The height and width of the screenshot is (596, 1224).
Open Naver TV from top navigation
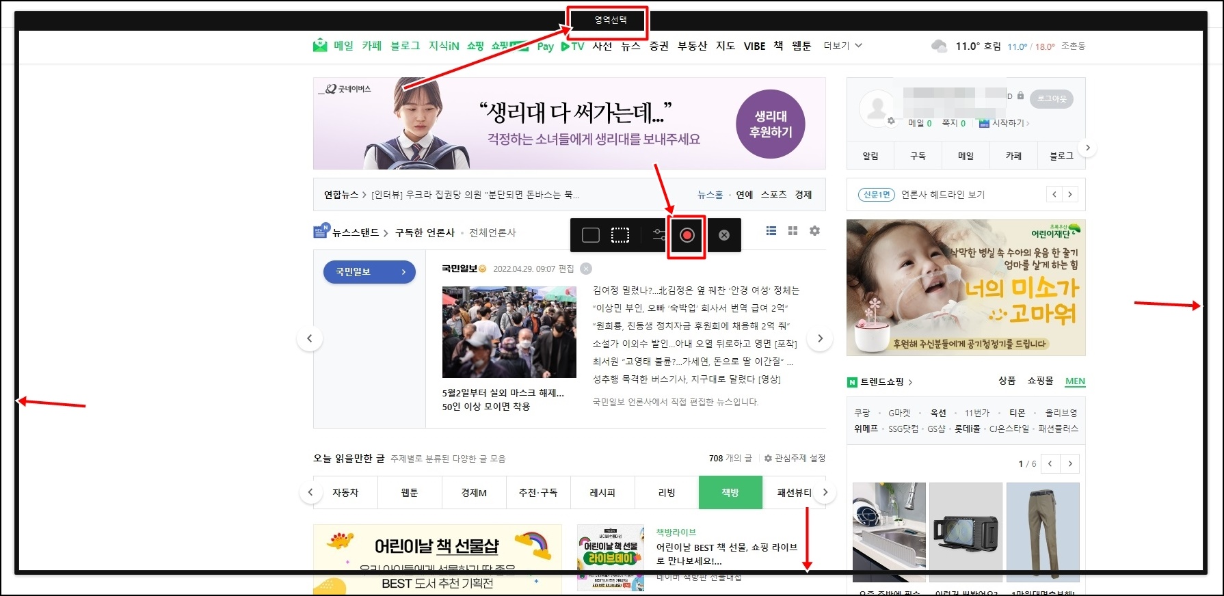[x=572, y=46]
